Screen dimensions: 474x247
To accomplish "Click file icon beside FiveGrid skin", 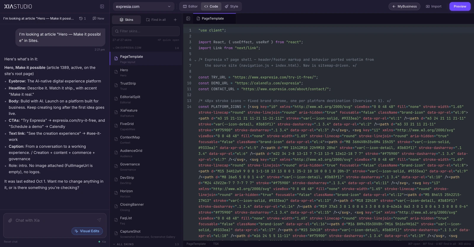I will [x=116, y=126].
